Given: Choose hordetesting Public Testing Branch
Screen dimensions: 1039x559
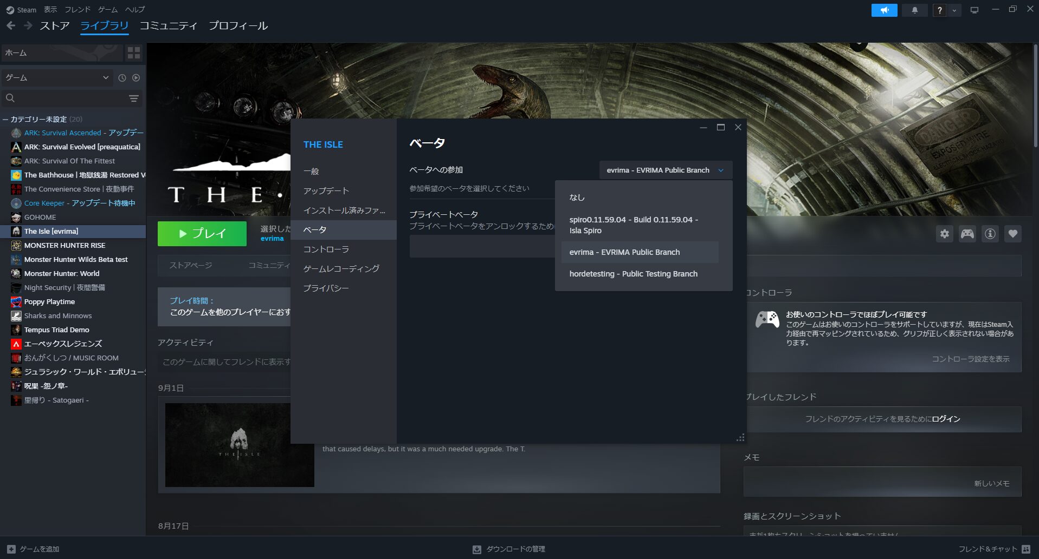Looking at the screenshot, I should tap(640, 274).
